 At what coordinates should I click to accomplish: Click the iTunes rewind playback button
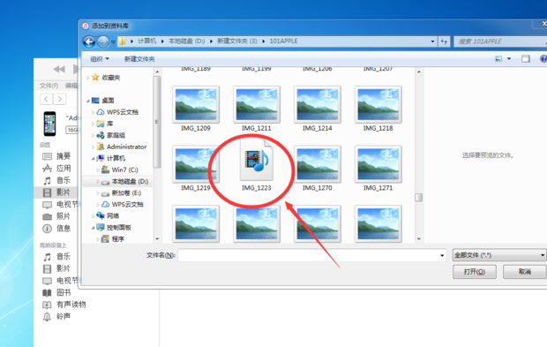click(x=59, y=69)
